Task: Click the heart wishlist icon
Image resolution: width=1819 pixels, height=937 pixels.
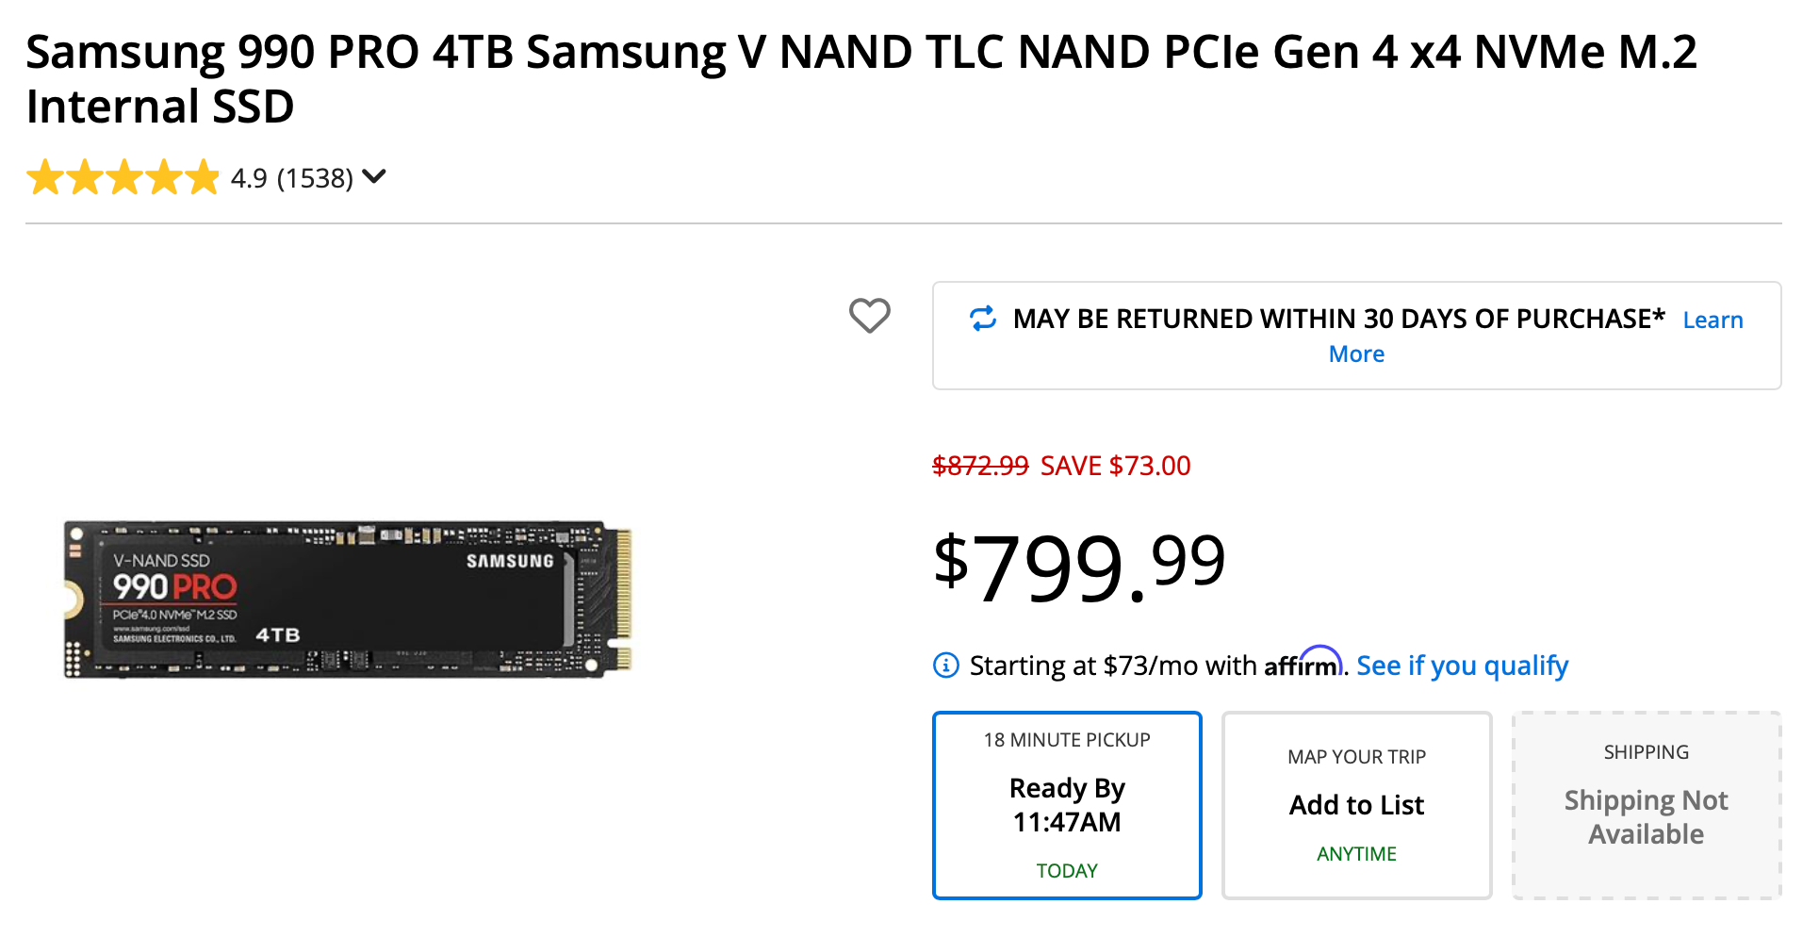Action: point(869,316)
